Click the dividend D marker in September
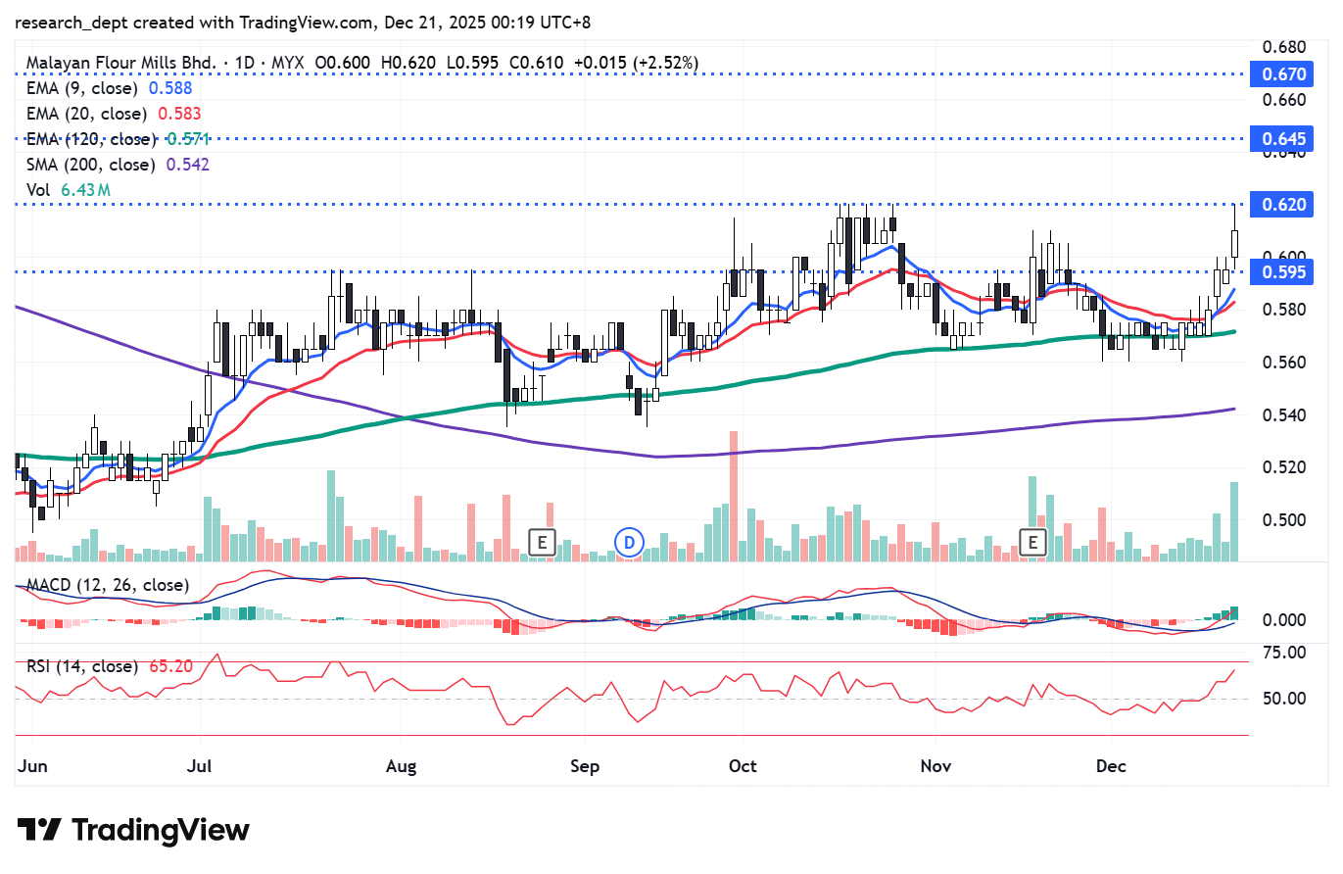The image size is (1343, 874). click(x=630, y=541)
